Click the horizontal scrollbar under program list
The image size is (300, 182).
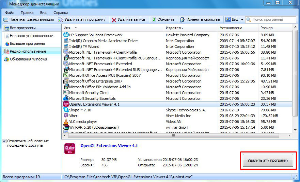click(174, 135)
